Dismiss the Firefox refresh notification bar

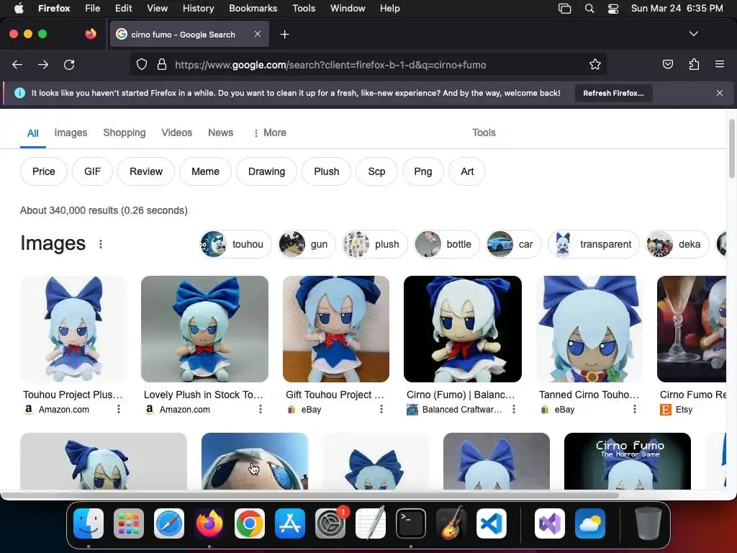[x=720, y=93]
